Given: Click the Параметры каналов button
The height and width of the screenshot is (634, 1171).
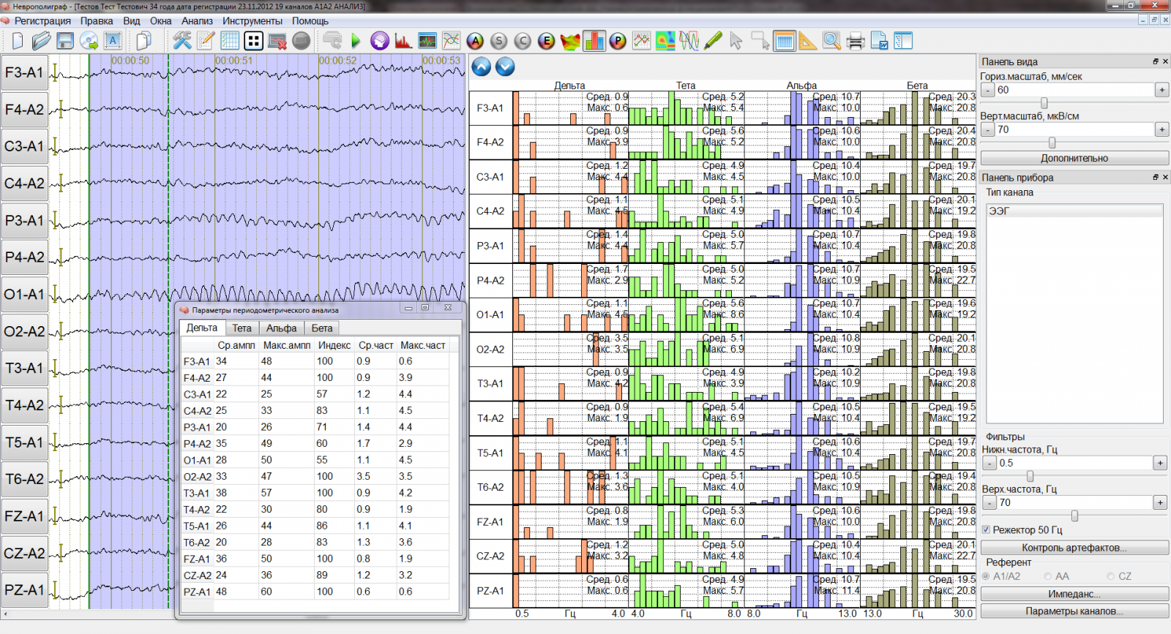Looking at the screenshot, I should 1074,611.
